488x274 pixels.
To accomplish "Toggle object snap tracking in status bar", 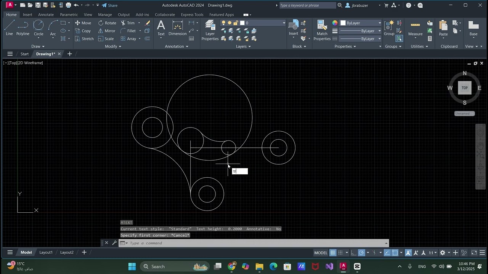I will [387, 253].
